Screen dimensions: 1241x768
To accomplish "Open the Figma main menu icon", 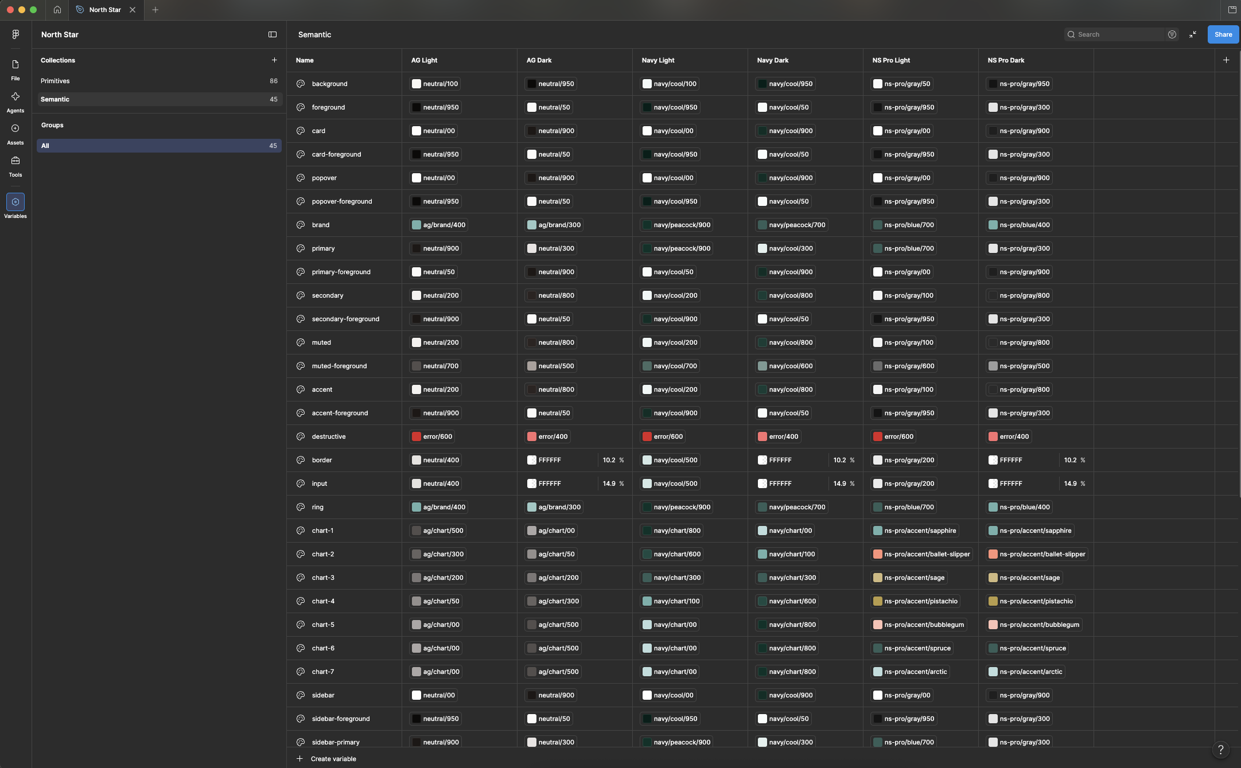I will 15,34.
